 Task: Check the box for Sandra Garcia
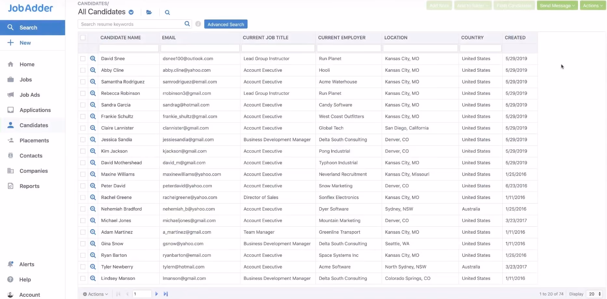point(83,105)
